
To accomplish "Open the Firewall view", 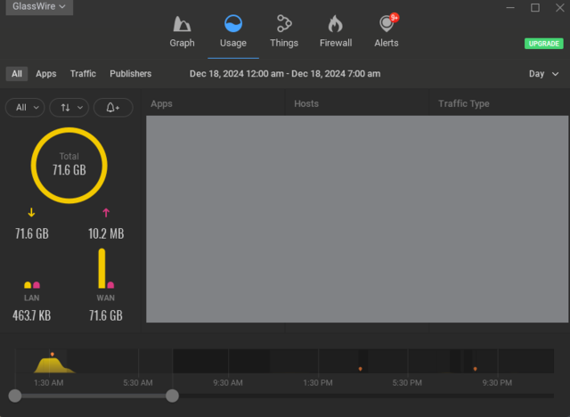I will coord(336,32).
